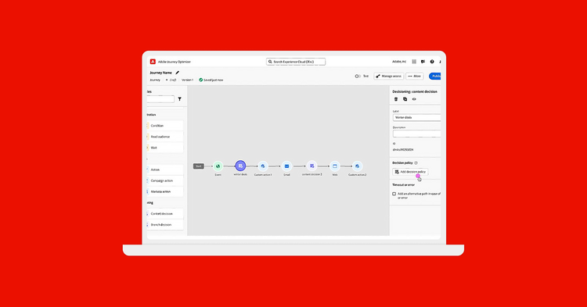This screenshot has width=587, height=307.
Task: Click the Description input field
Action: [x=416, y=134]
